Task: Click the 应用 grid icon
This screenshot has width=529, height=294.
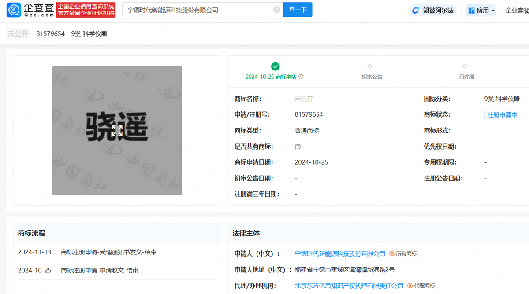Action: 471,11
